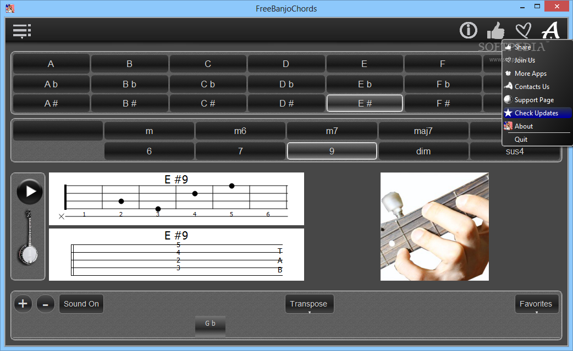Choose Contacts Us in the menu
The height and width of the screenshot is (351, 573).
coord(537,86)
